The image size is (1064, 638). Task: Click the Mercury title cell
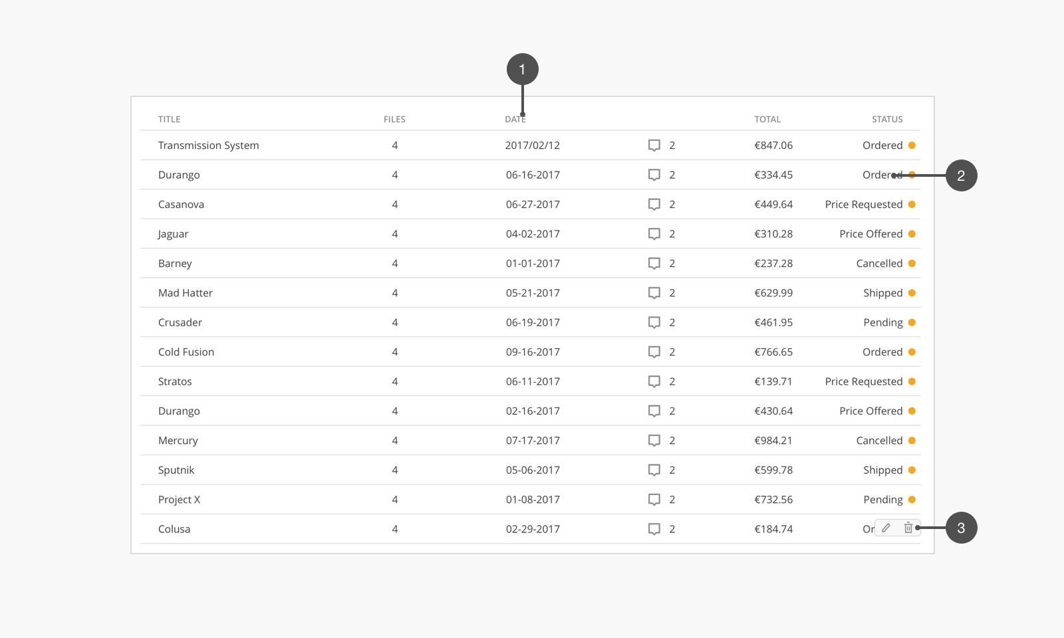point(178,441)
